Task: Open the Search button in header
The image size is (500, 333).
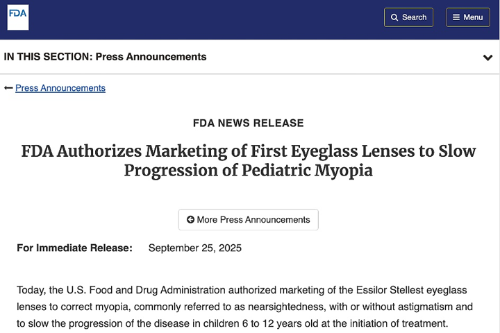Action: coord(408,17)
